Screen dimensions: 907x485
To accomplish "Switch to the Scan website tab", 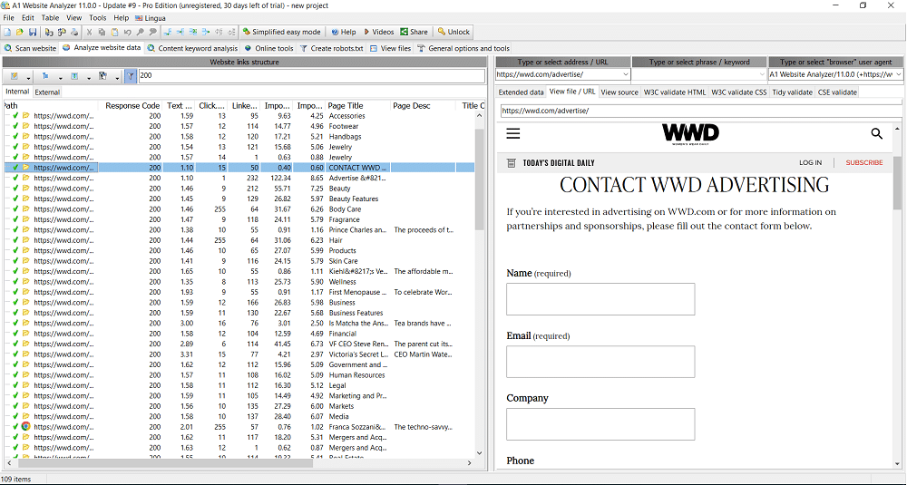I will pos(30,49).
